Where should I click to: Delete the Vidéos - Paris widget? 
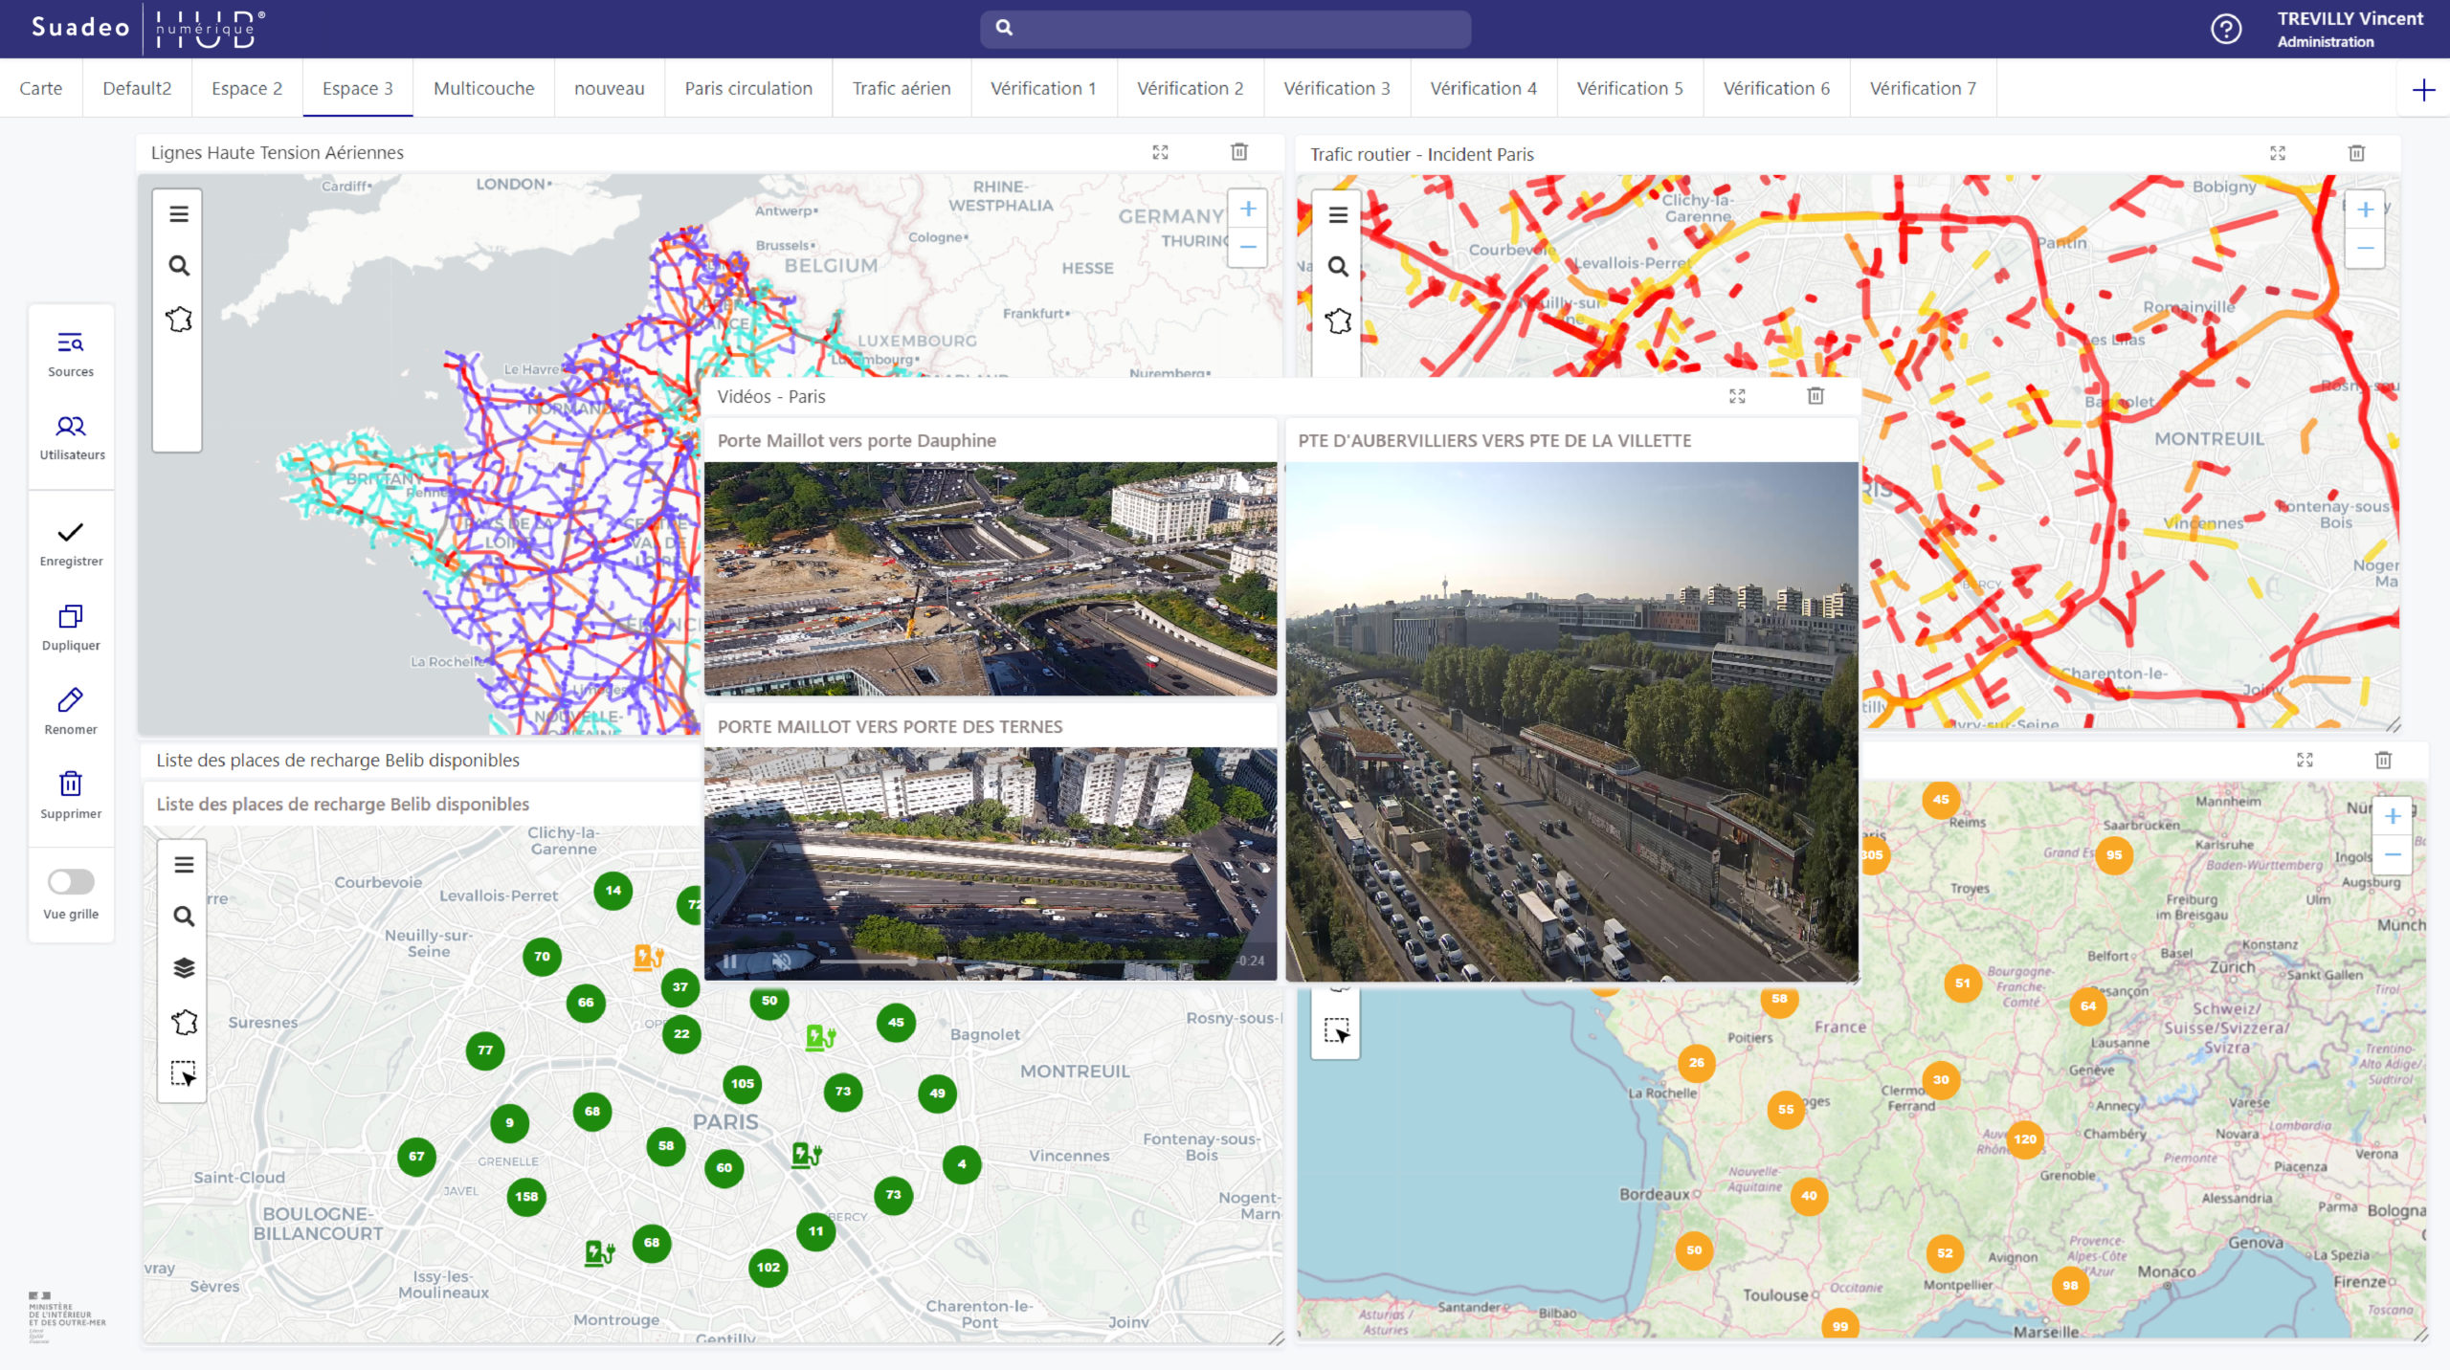point(1815,396)
